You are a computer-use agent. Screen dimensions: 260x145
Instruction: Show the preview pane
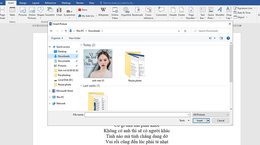pyautogui.click(x=221, y=38)
